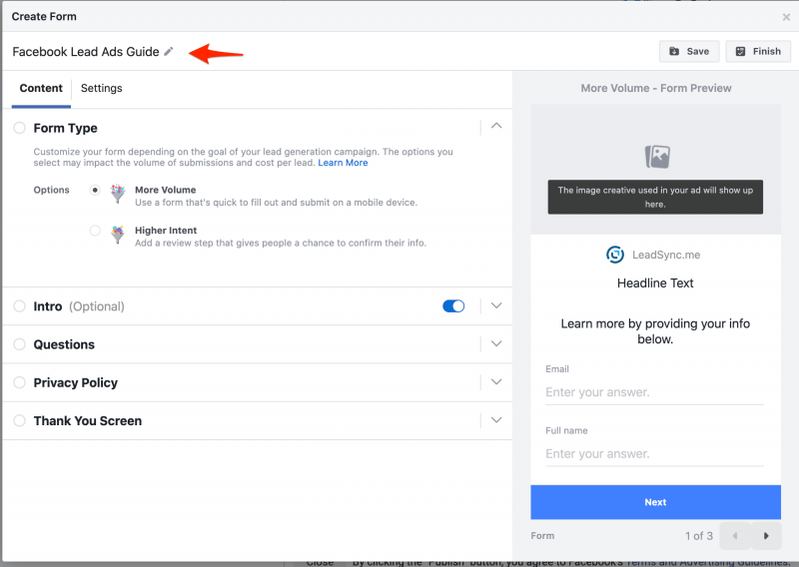The image size is (799, 567).
Task: Click the Save button
Action: click(x=689, y=52)
